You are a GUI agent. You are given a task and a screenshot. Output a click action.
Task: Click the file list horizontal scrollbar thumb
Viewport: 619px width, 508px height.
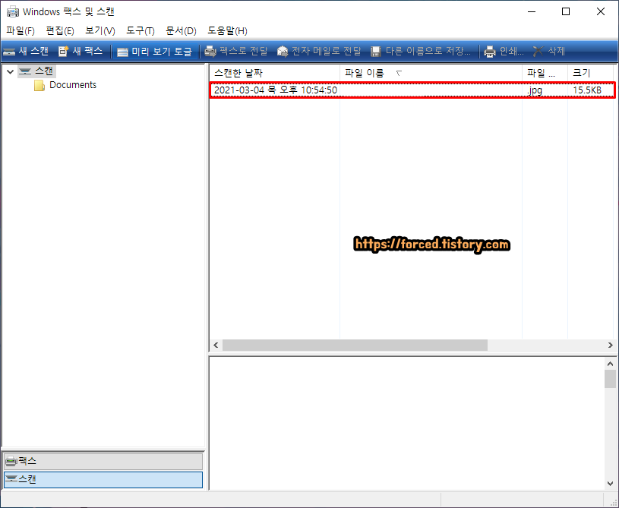click(355, 345)
